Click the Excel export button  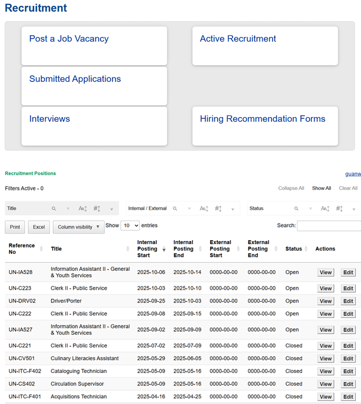(39, 227)
